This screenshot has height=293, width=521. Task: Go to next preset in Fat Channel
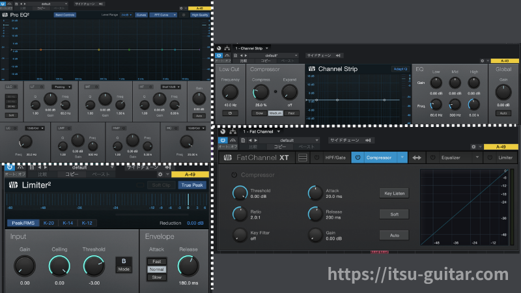pyautogui.click(x=255, y=140)
